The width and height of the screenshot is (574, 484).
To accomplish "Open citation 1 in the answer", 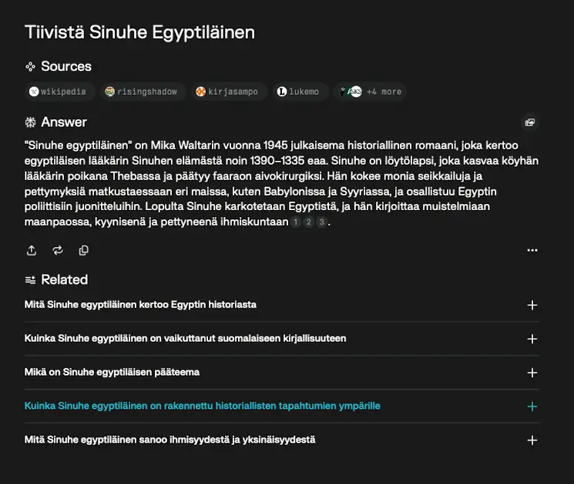I will tap(296, 222).
